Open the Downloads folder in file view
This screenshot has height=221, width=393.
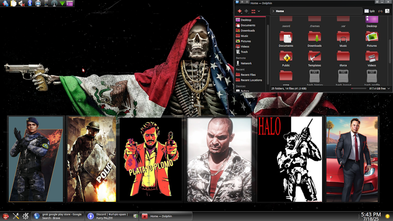(x=314, y=39)
